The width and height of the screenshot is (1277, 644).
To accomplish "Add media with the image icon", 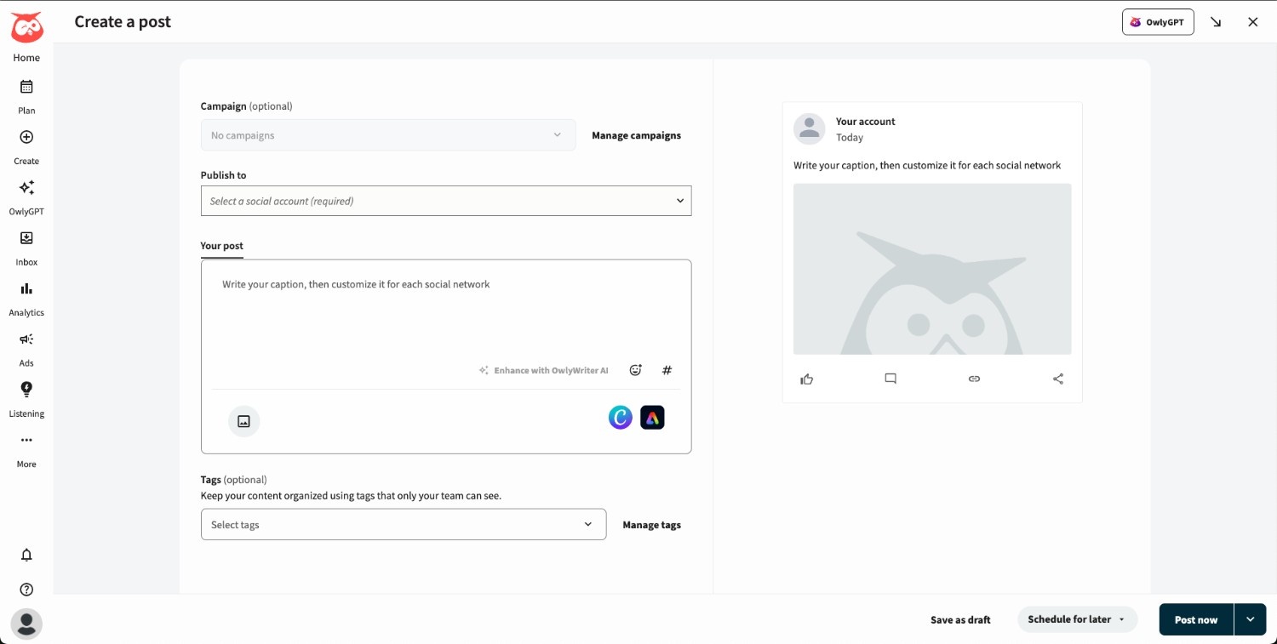I will tap(243, 420).
